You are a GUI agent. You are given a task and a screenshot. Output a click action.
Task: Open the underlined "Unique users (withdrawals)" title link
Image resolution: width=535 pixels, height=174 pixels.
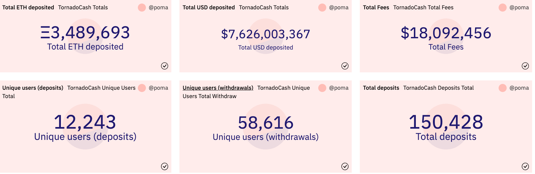point(218,88)
